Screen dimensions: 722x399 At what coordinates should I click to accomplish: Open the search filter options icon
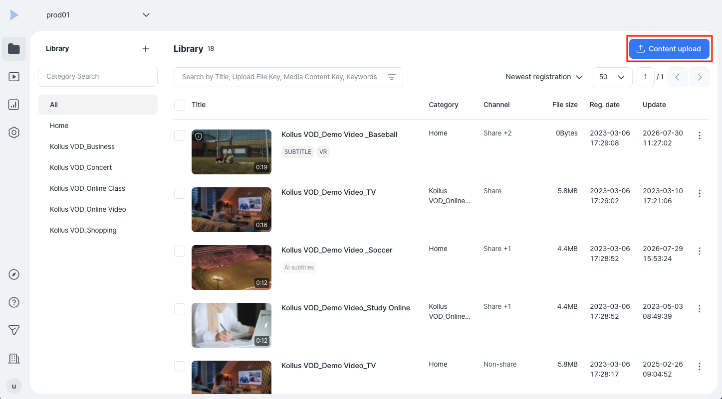coord(392,77)
